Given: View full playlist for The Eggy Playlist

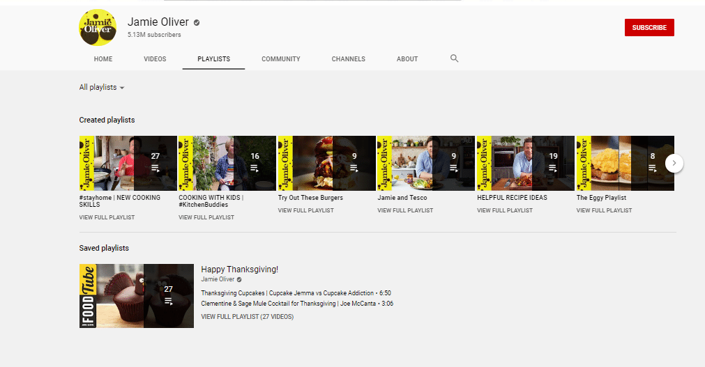Looking at the screenshot, I should click(x=605, y=210).
